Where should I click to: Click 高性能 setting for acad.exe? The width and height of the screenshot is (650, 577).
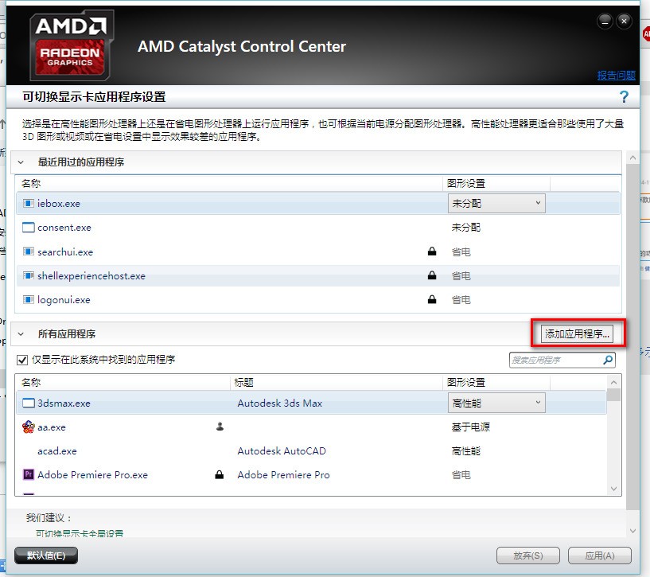click(466, 451)
